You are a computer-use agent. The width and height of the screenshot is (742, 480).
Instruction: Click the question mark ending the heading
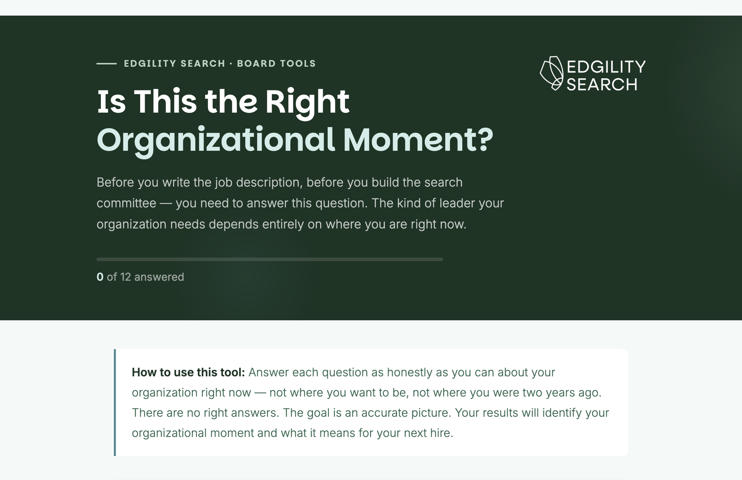[x=485, y=139]
